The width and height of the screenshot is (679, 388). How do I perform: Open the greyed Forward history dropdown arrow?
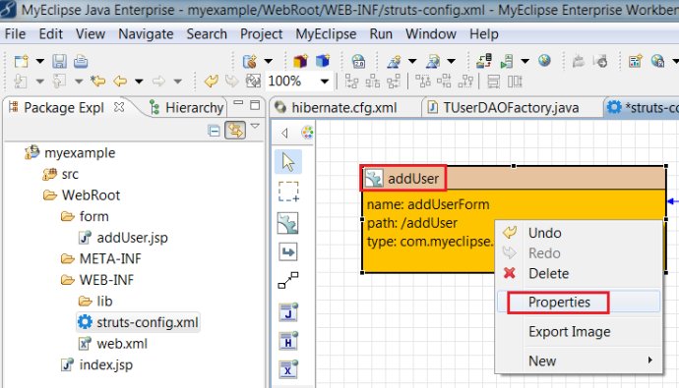click(x=177, y=82)
